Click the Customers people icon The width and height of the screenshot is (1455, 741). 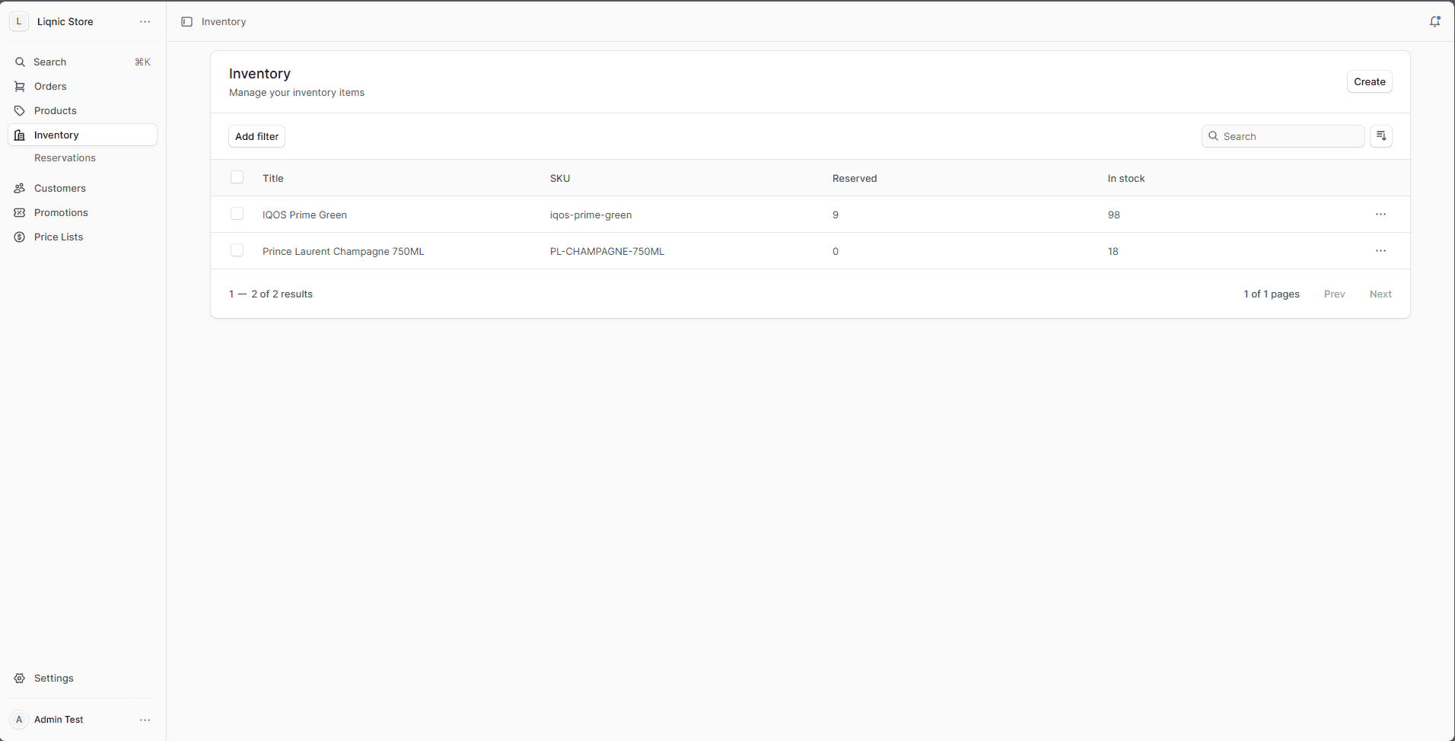[x=20, y=189]
